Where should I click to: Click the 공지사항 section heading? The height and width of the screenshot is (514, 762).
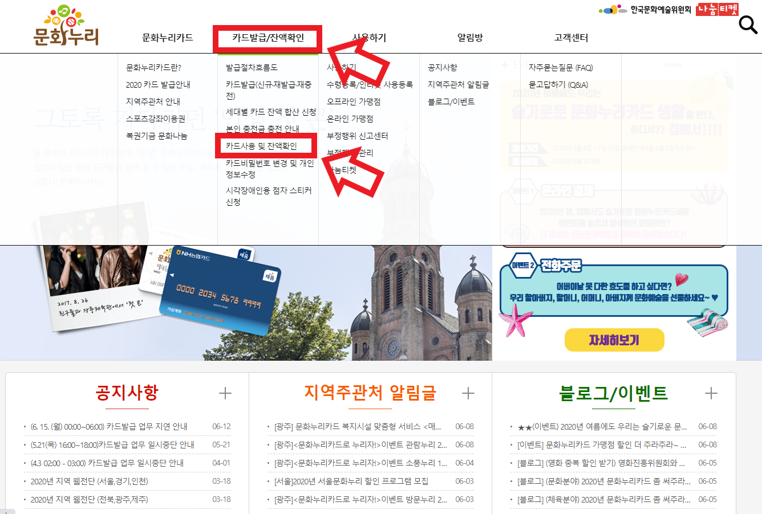click(x=127, y=393)
